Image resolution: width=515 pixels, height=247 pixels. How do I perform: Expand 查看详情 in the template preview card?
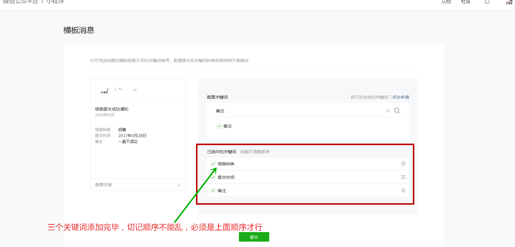138,185
